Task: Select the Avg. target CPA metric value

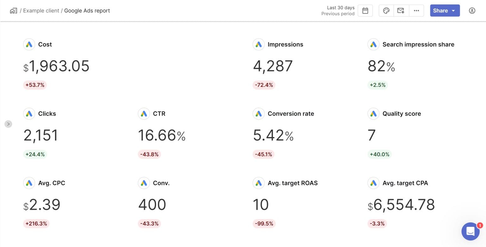Action: point(401,204)
